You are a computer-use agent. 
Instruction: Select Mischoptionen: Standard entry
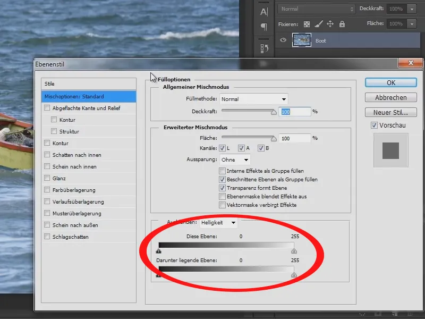pos(89,97)
